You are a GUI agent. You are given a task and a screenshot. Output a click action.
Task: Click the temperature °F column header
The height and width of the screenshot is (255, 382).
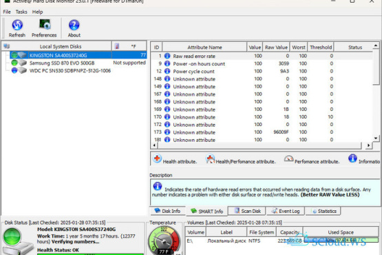click(129, 46)
